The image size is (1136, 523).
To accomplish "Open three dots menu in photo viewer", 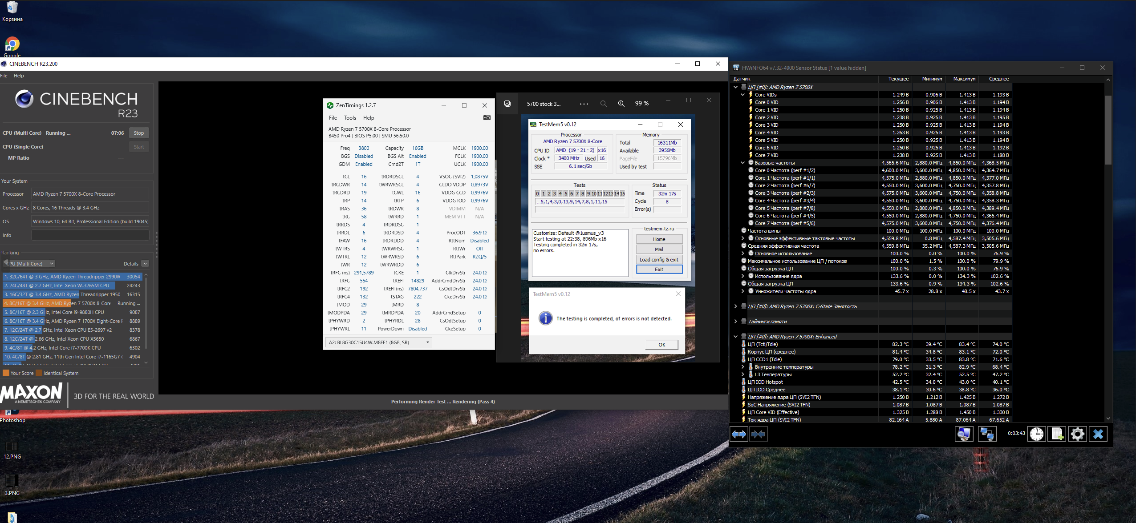I will (584, 104).
